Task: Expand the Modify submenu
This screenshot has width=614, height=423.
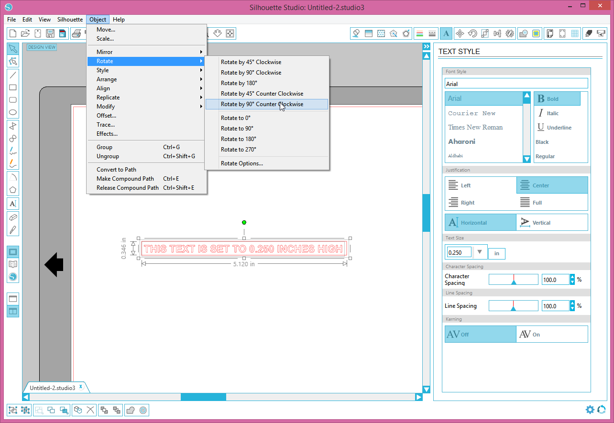Action: pos(146,107)
